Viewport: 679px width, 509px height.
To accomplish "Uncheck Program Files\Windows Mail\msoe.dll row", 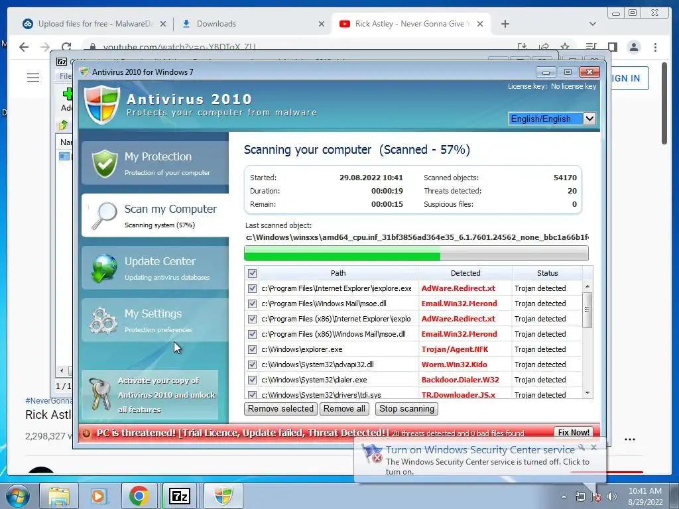I will [x=252, y=304].
